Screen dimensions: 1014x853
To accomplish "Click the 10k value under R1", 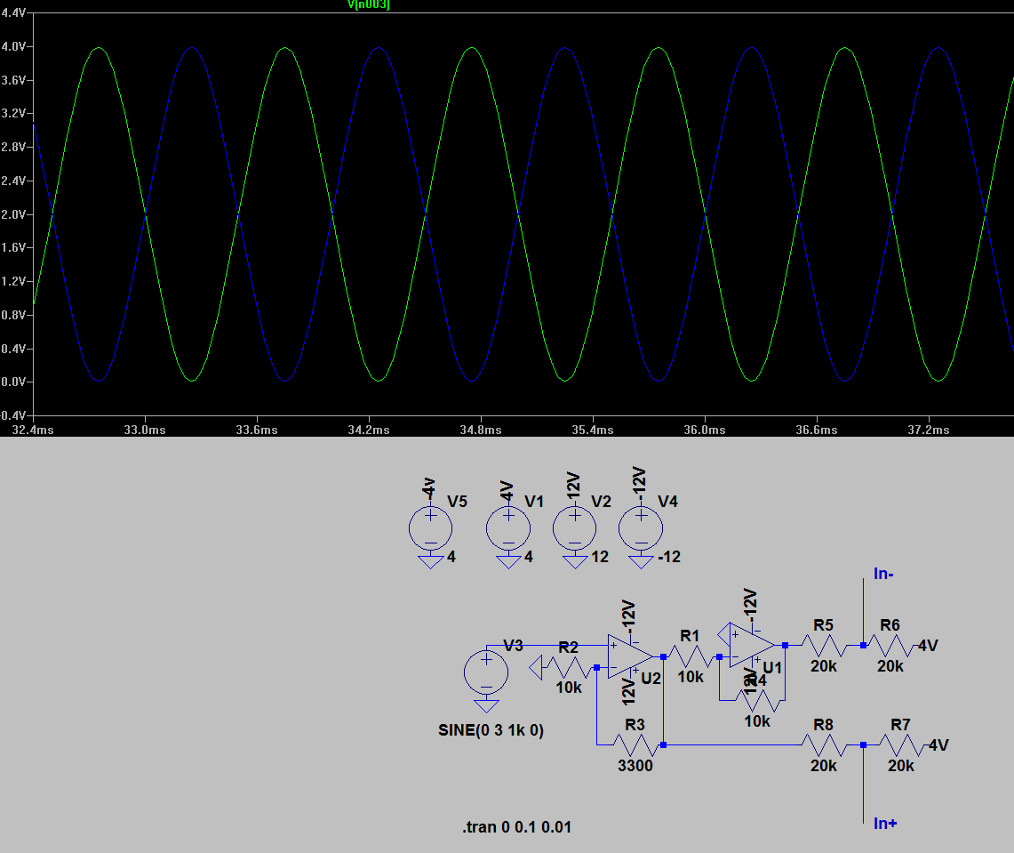I will click(x=691, y=676).
